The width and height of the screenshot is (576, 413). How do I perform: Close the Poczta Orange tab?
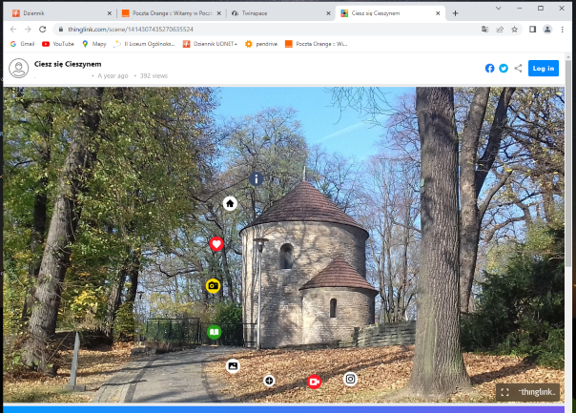tap(219, 13)
